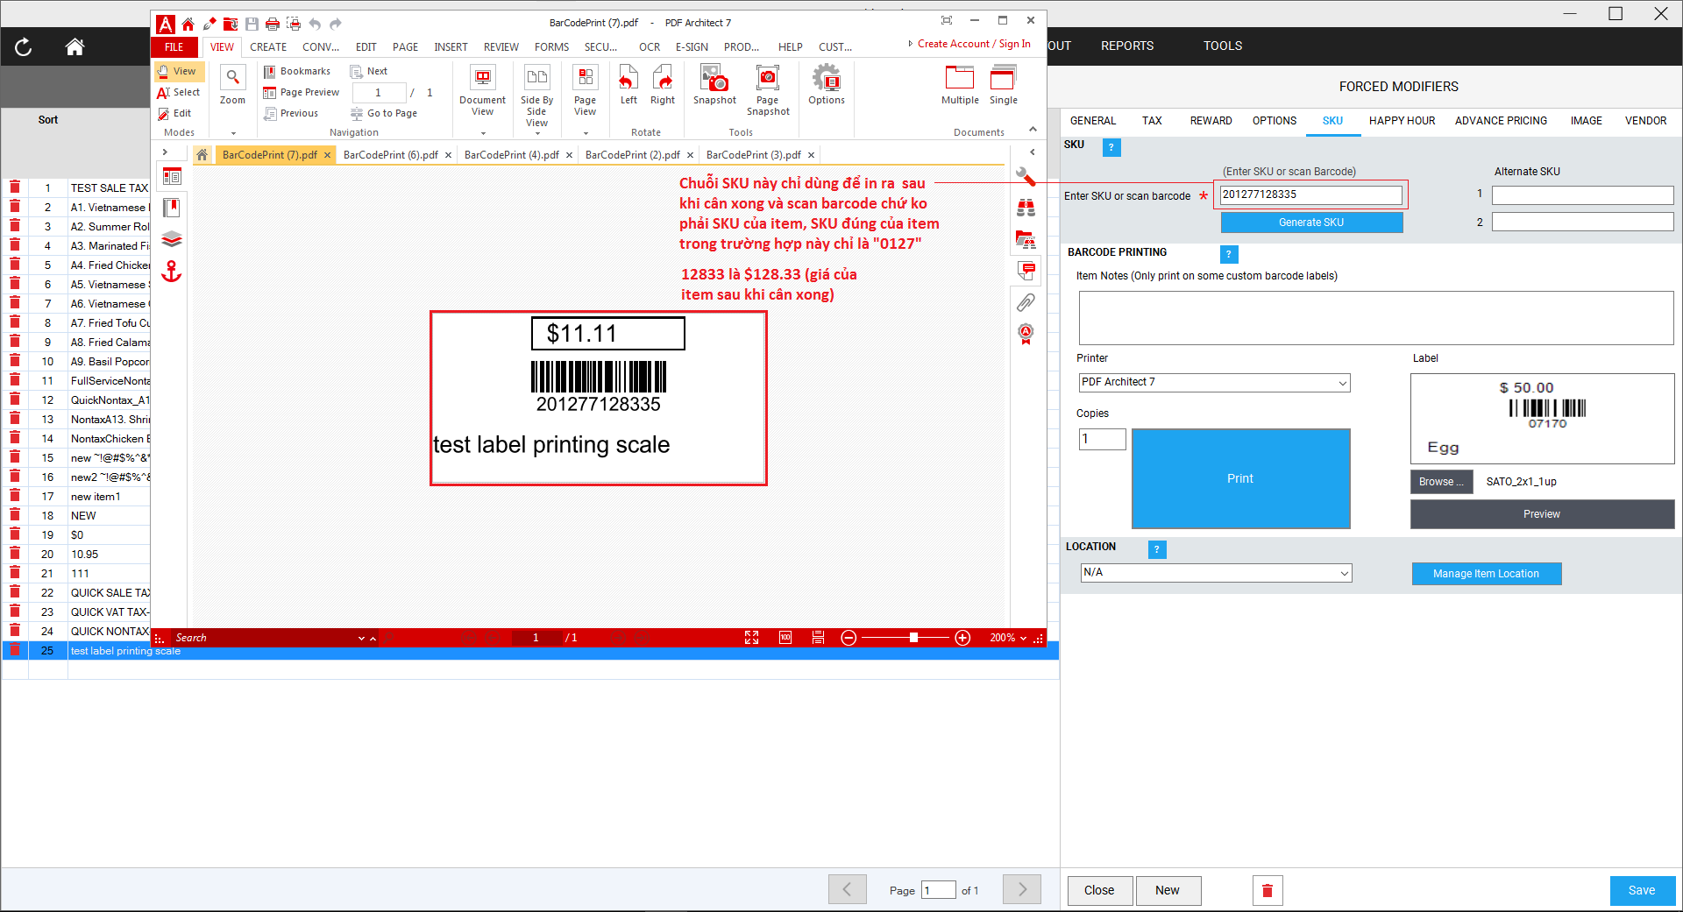Image resolution: width=1683 pixels, height=912 pixels.
Task: Toggle fullscreen view from the status bar
Action: (x=752, y=638)
